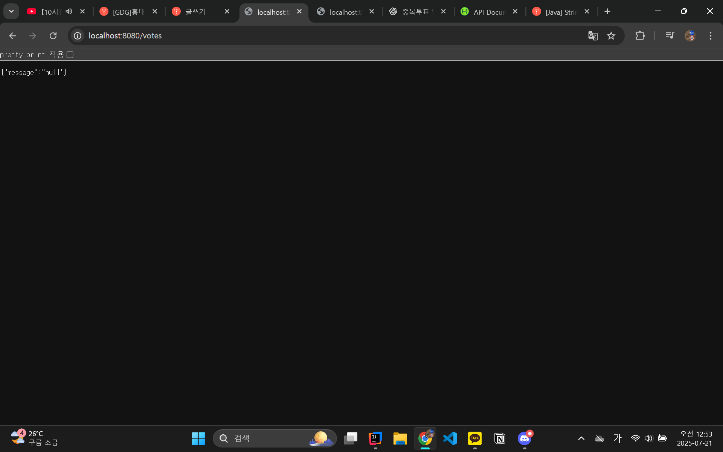Show hidden system tray icons
The width and height of the screenshot is (723, 452).
pyautogui.click(x=581, y=438)
